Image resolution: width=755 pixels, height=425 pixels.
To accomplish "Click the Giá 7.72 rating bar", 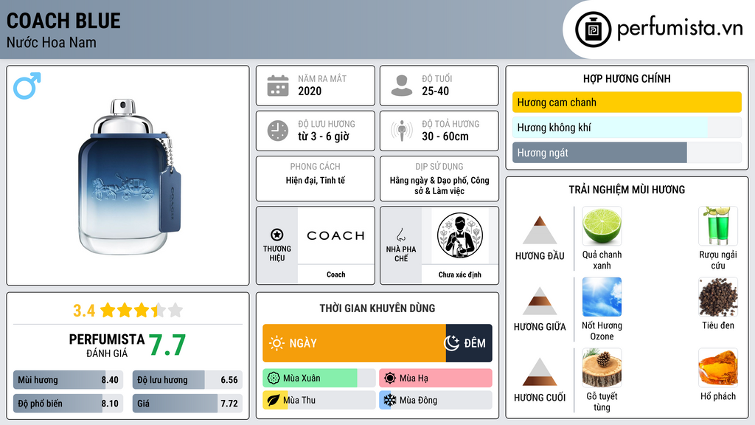I will coord(187,404).
